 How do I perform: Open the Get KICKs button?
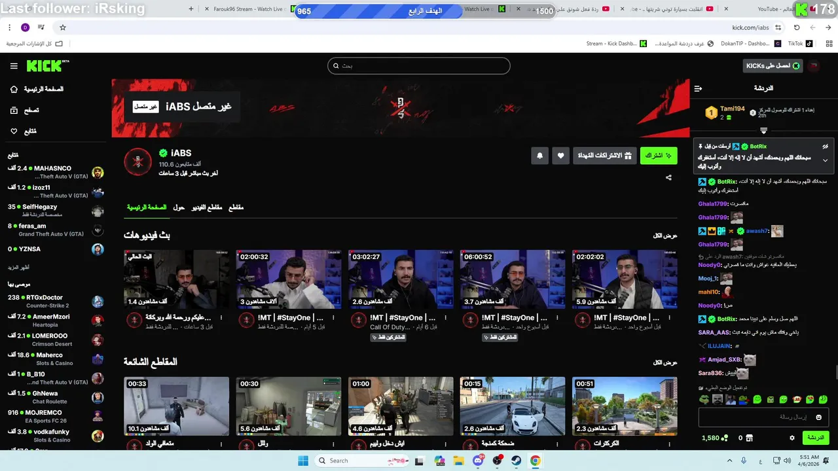pos(773,65)
